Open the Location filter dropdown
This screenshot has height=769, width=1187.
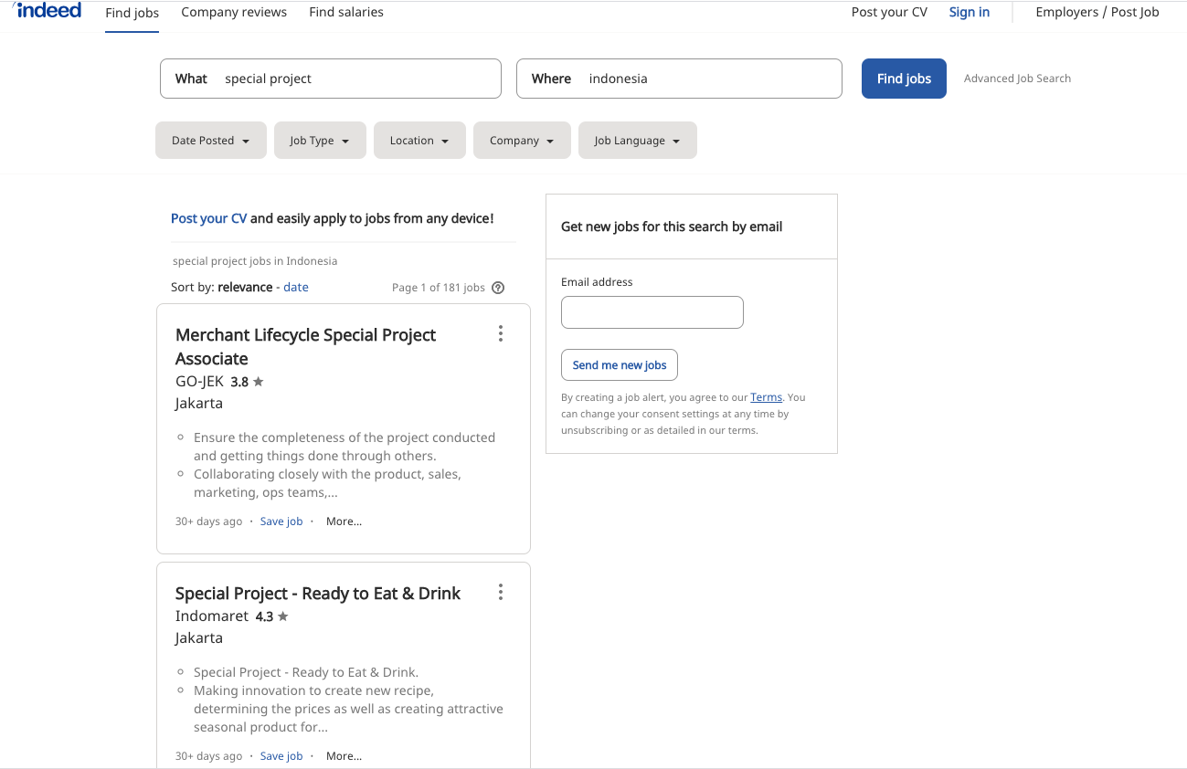pos(419,141)
